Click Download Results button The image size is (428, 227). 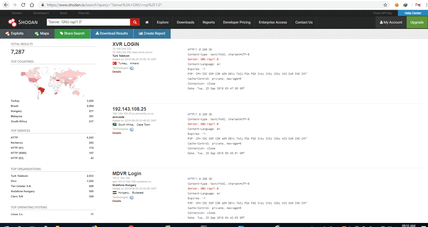[112, 33]
